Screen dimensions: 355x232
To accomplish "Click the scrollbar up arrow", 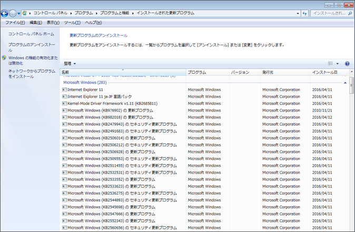I will (352, 72).
